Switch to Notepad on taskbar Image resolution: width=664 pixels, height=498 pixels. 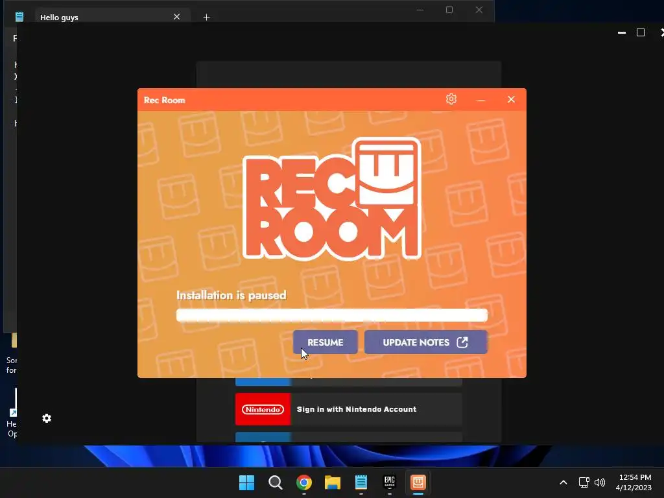(361, 482)
